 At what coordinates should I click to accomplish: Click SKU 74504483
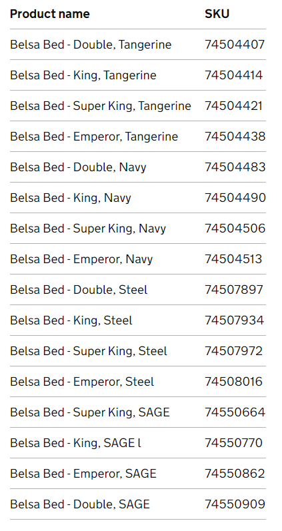click(x=235, y=167)
